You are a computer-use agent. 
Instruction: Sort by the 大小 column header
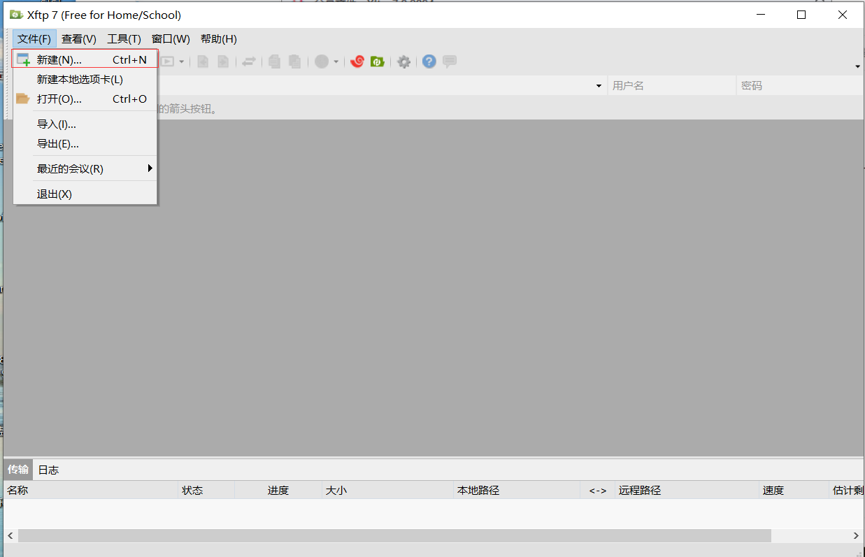pyautogui.click(x=388, y=491)
